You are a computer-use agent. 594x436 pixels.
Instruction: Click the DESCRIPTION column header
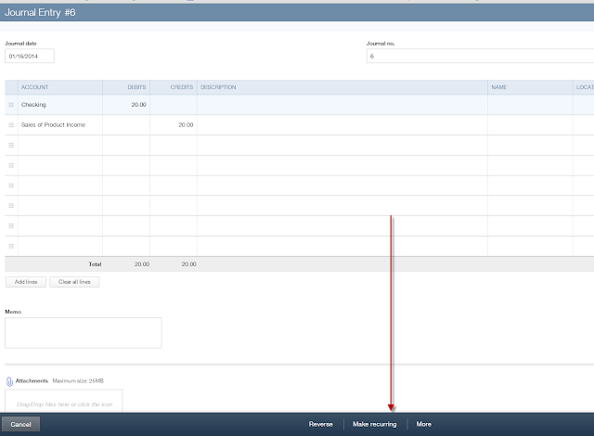[342, 87]
